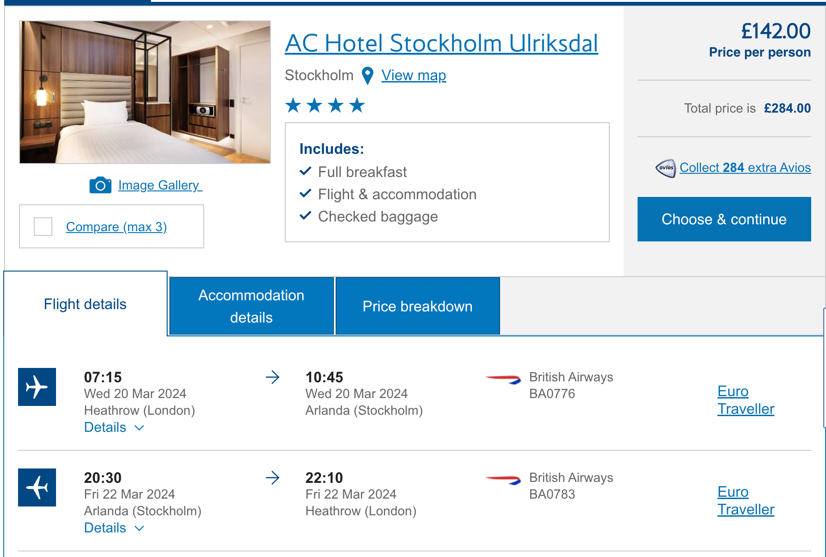Click the return flight airplane icon

37,487
